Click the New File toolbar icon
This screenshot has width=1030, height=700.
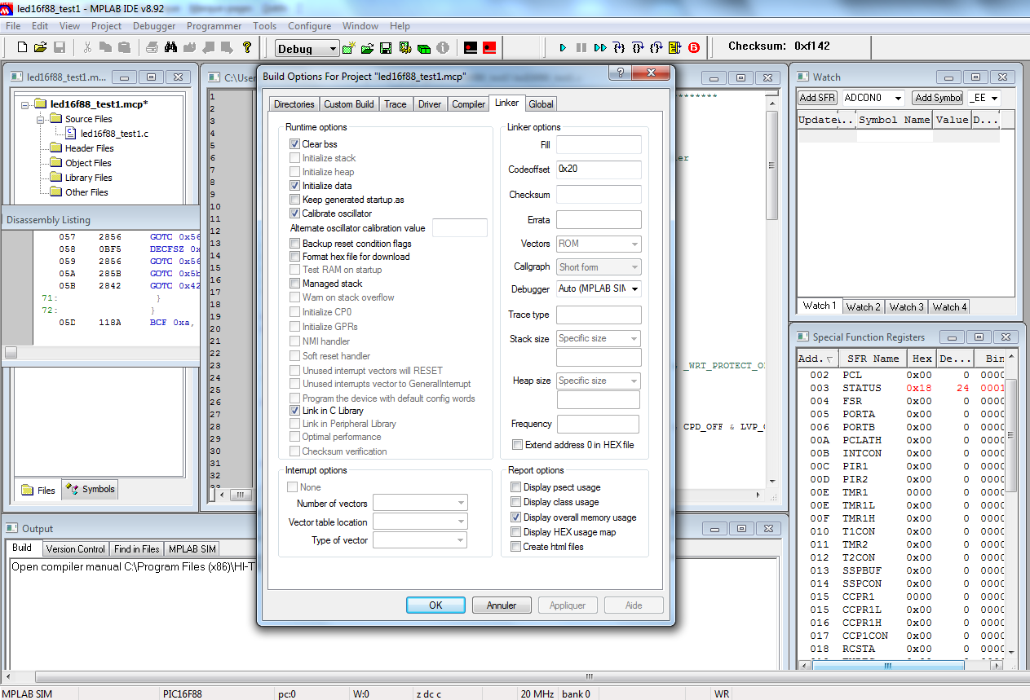[x=22, y=48]
